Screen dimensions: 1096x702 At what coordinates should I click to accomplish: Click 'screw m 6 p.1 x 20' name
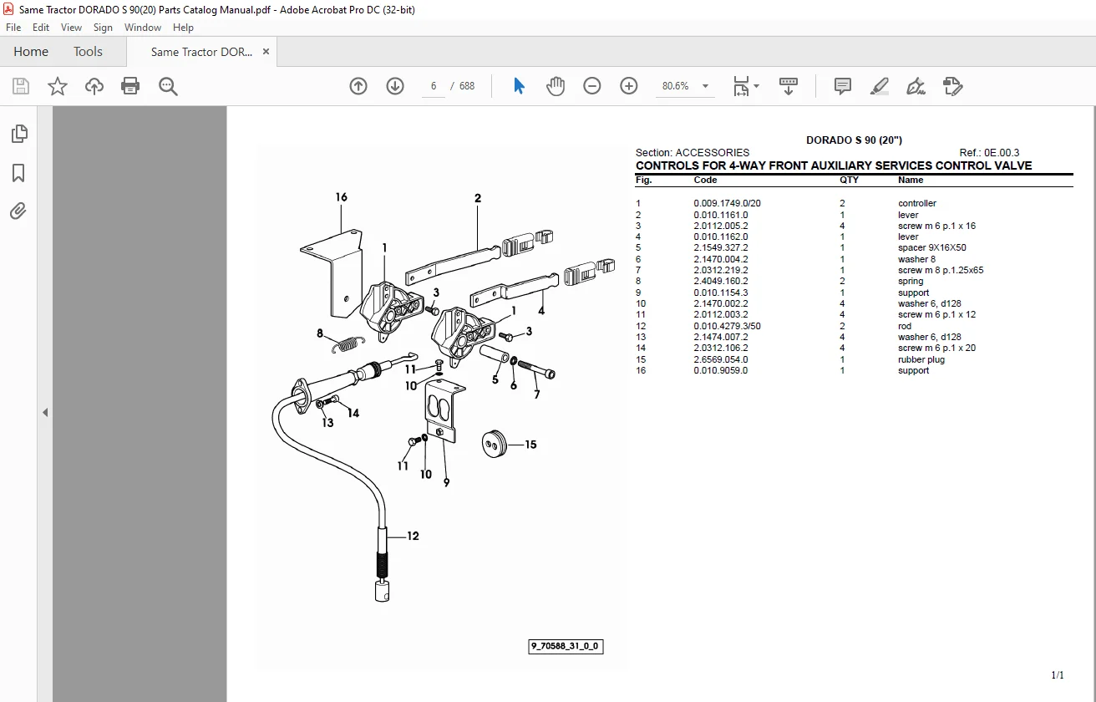pyautogui.click(x=936, y=348)
